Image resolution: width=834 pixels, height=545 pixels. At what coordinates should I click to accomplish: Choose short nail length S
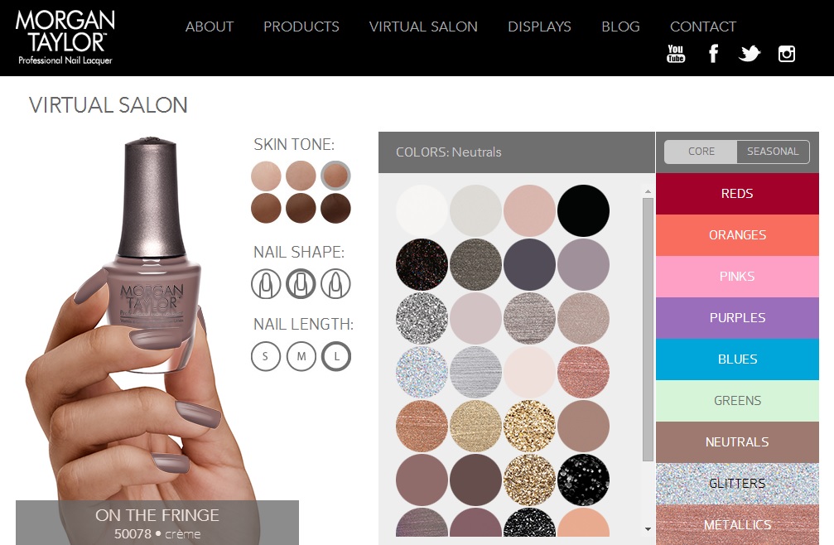coord(265,356)
